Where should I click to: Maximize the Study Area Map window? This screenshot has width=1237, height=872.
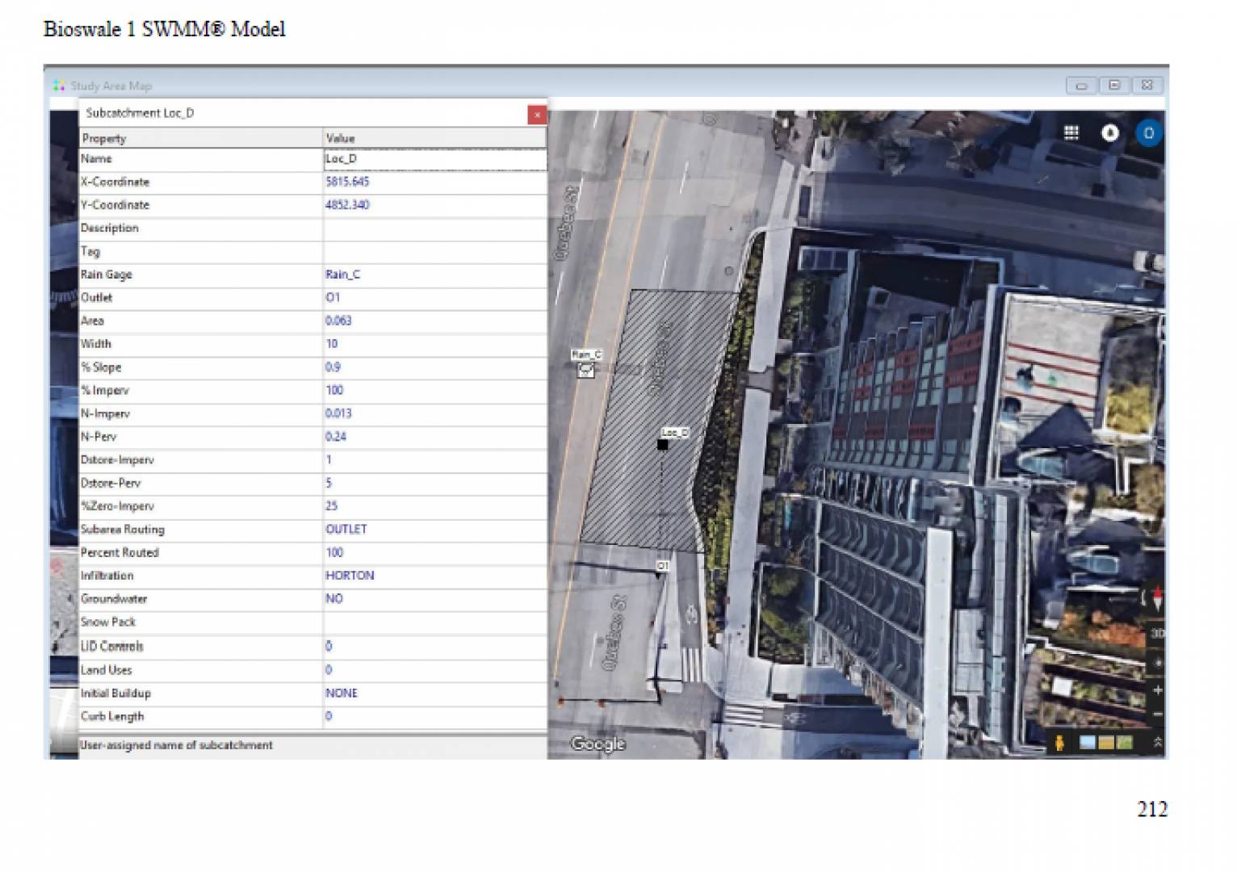[1114, 86]
